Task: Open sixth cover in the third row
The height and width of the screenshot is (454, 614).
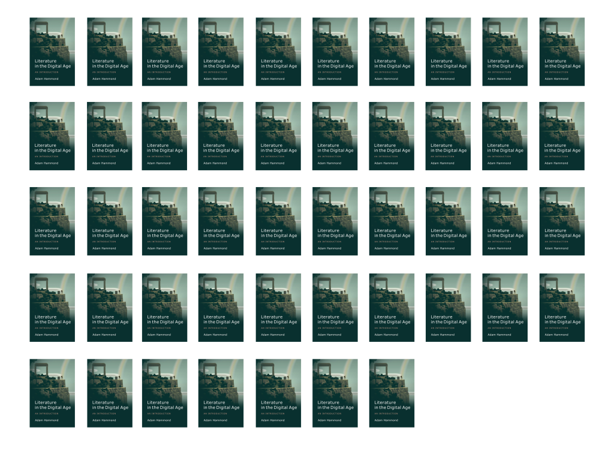Action: [x=335, y=221]
